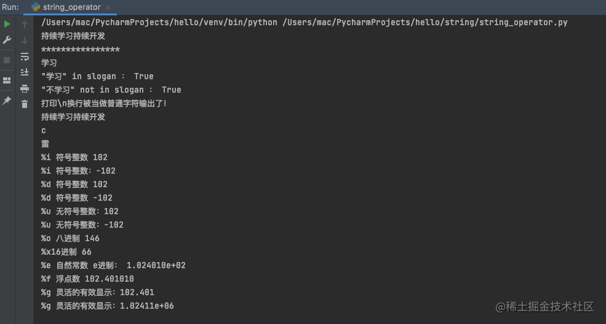Image resolution: width=606 pixels, height=324 pixels.
Task: Stop the process with the square icon
Action: 7,60
